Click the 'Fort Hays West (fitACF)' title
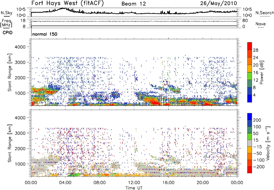274x190 pixels. [x=67, y=3]
